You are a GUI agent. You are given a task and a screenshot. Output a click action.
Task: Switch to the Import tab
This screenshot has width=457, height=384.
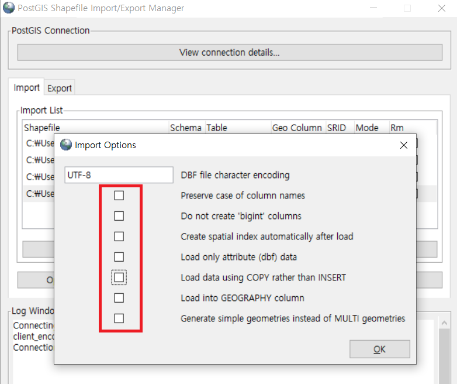pyautogui.click(x=26, y=87)
